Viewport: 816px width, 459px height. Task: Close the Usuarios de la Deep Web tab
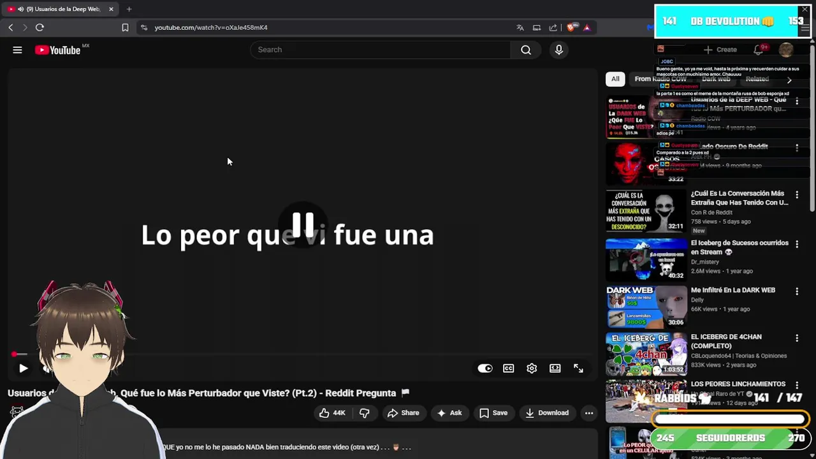click(111, 9)
